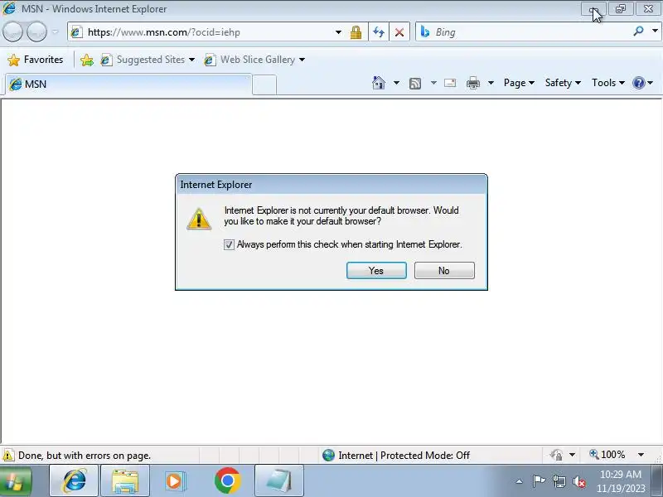The height and width of the screenshot is (497, 663).
Task: Show hidden system tray icons
Action: tap(520, 481)
